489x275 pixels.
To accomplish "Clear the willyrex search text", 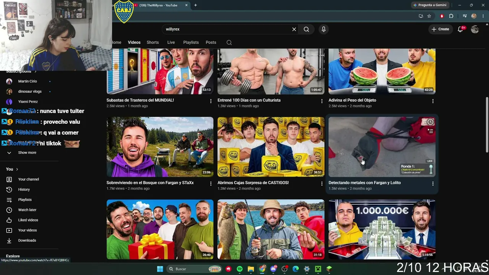I will (x=294, y=29).
